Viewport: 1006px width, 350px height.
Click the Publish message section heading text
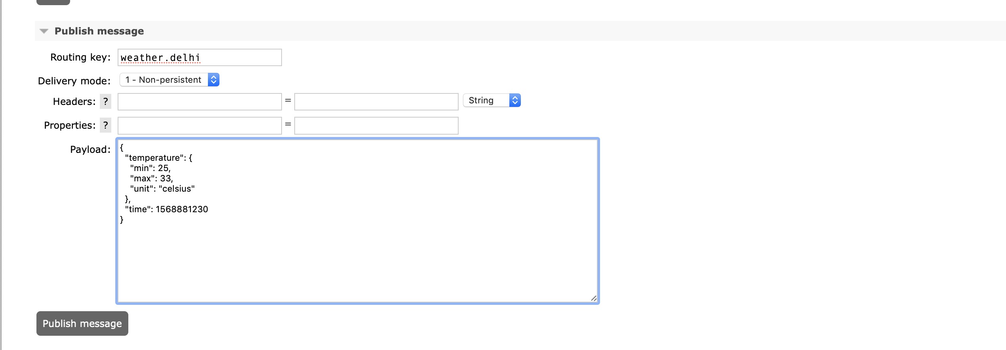(99, 31)
